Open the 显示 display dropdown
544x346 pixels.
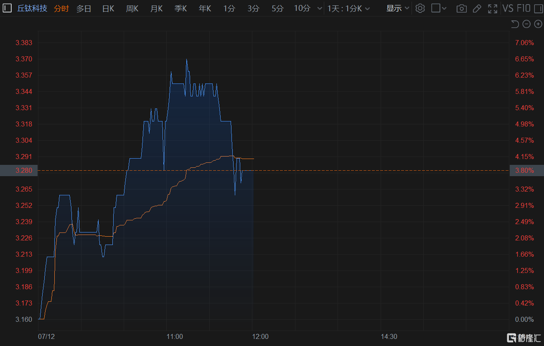pos(397,8)
